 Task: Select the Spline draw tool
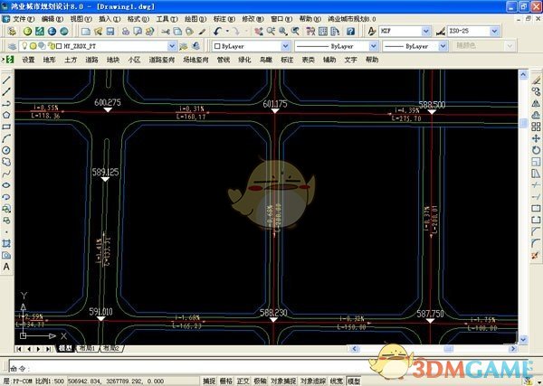point(6,174)
